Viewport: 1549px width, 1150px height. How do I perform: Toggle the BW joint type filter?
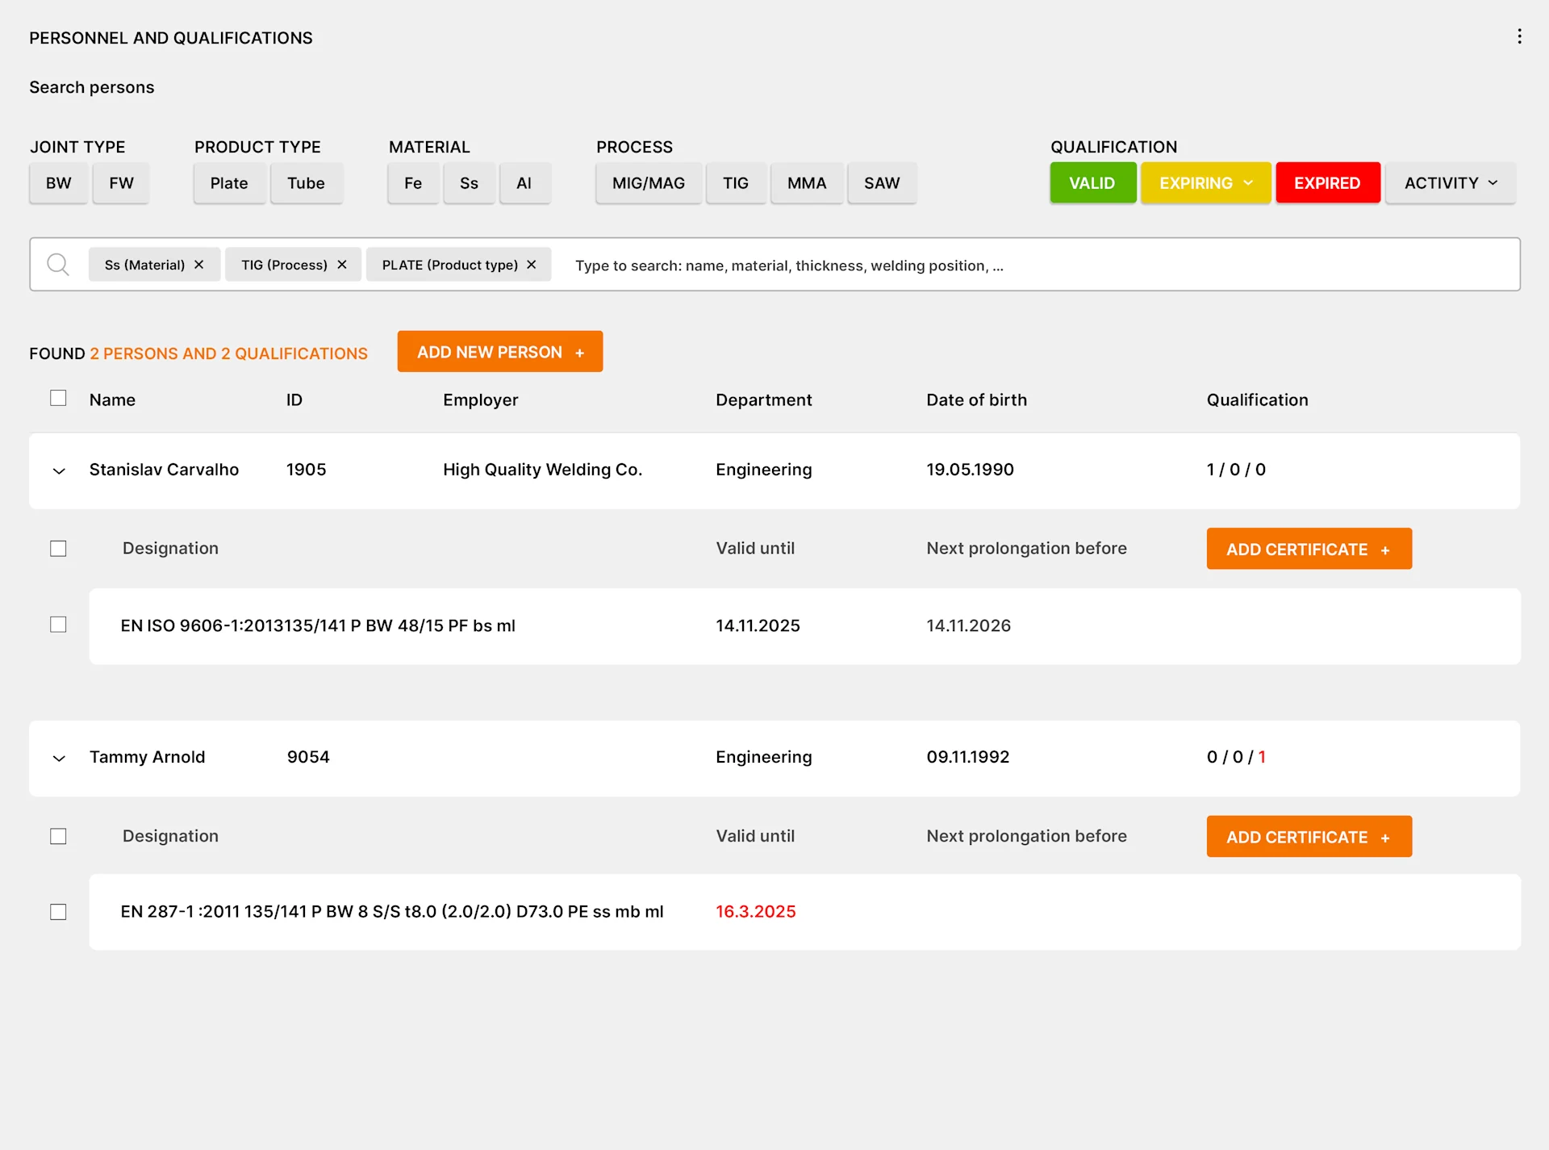point(59,183)
